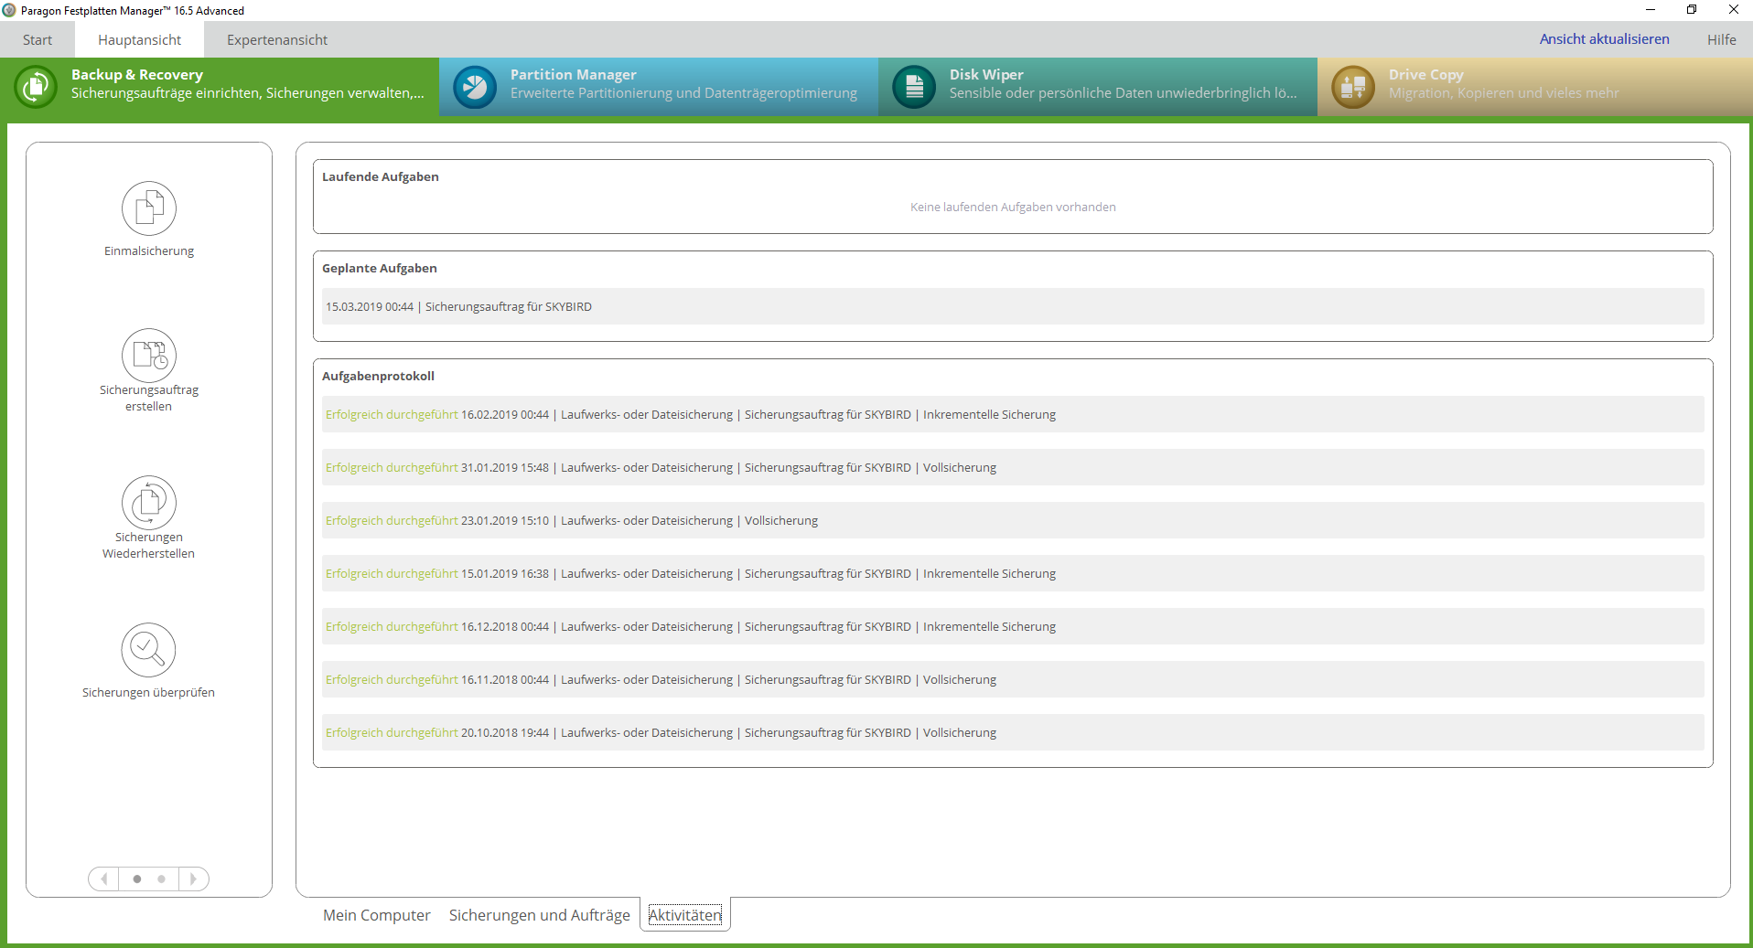Open the Hilfe menu
This screenshot has height=948, width=1753.
click(x=1721, y=39)
